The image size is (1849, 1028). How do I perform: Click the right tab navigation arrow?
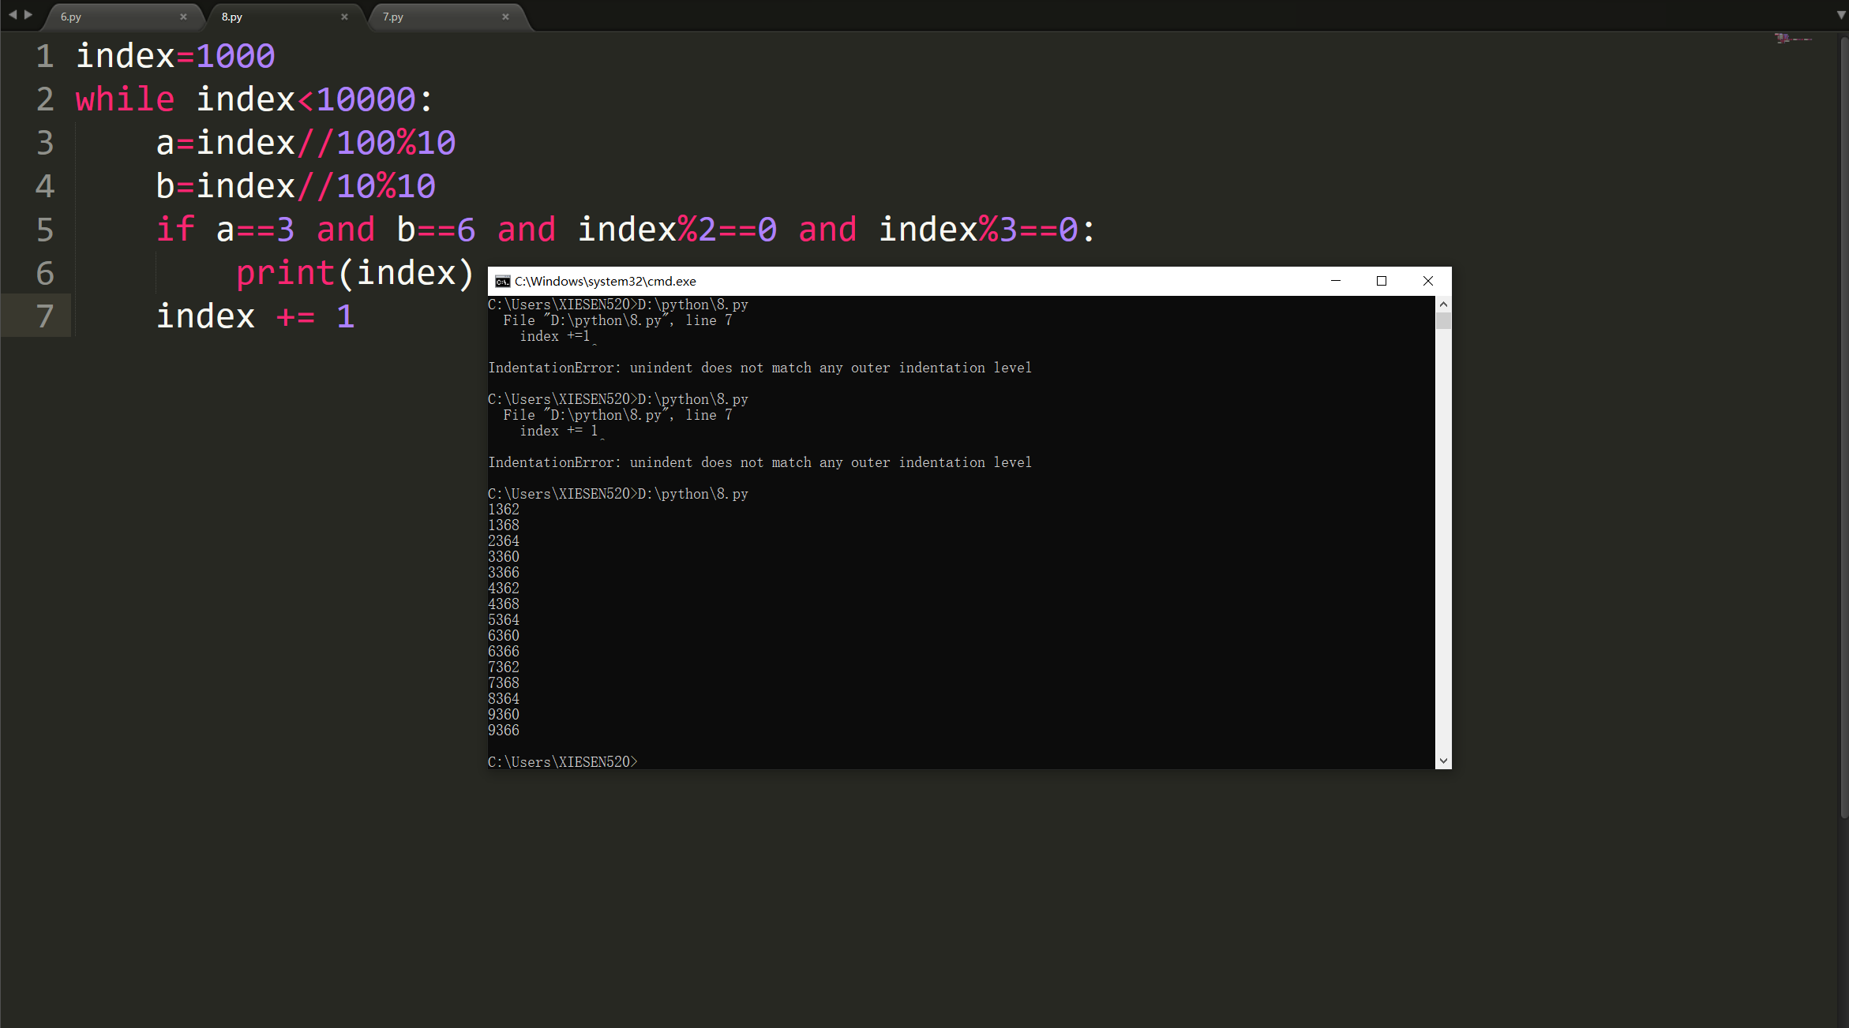click(x=28, y=15)
